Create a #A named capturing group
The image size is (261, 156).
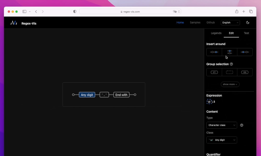(245, 72)
